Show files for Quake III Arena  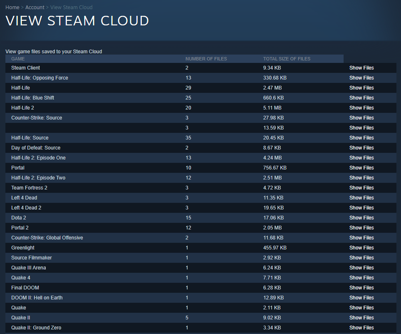tap(361, 267)
